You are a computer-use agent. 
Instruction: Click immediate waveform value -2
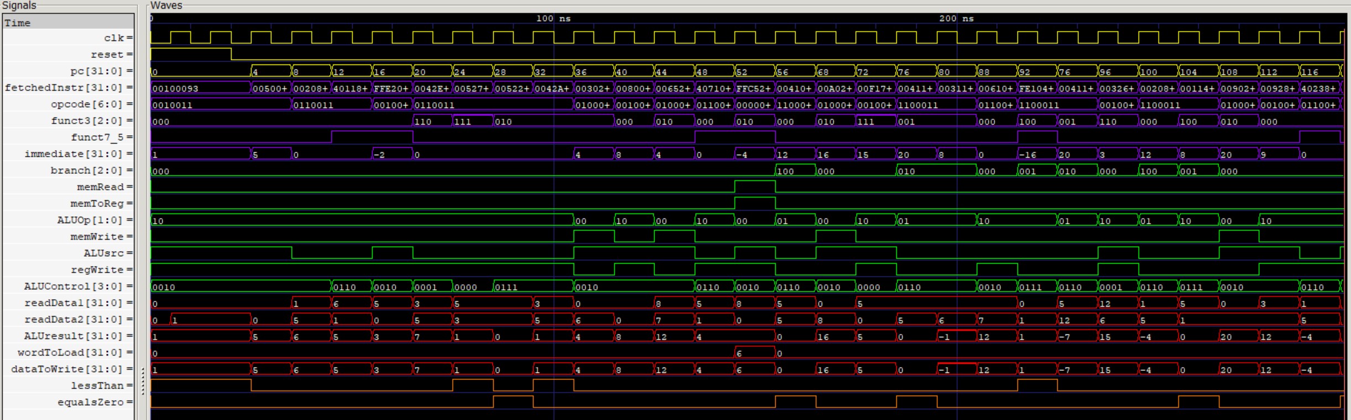(x=379, y=155)
